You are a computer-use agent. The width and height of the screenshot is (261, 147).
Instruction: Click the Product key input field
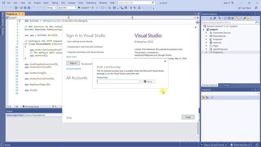click(x=118, y=82)
